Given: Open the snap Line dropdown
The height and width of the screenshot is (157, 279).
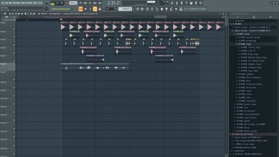Looking at the screenshot, I should 109,9.
